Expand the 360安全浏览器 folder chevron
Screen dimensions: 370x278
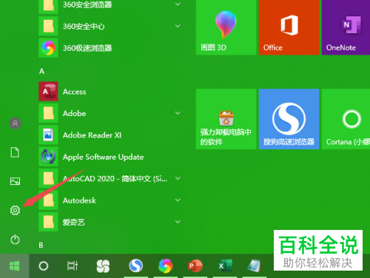(x=178, y=4)
